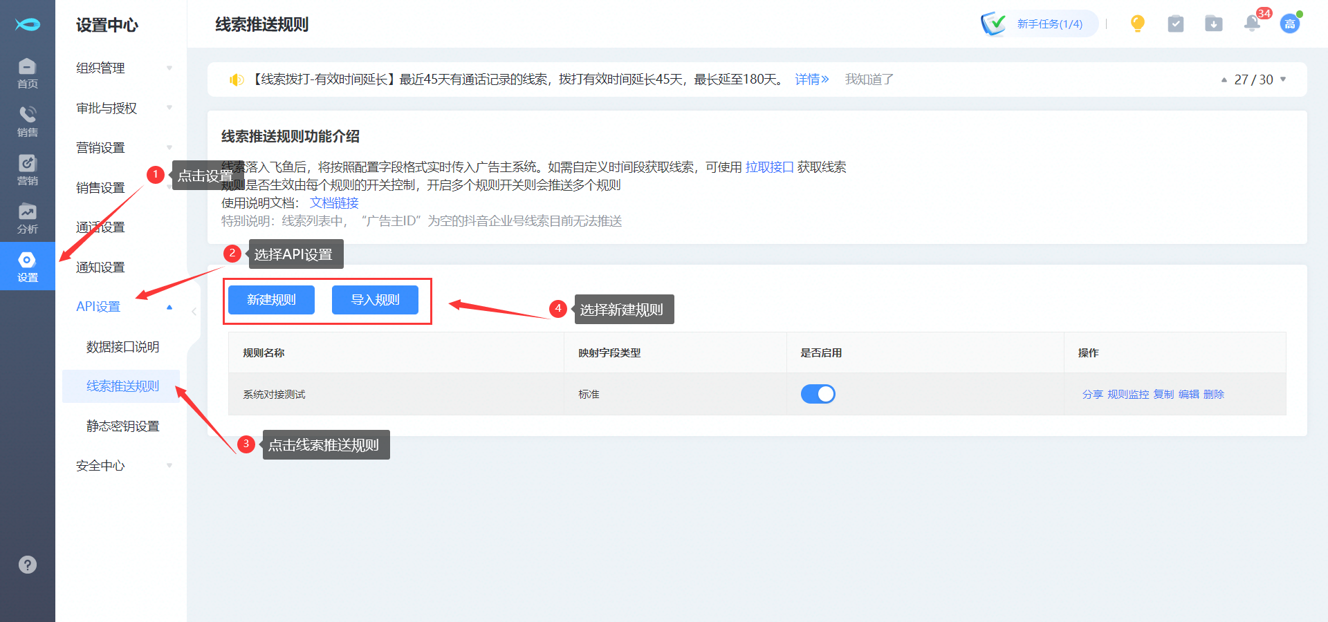This screenshot has width=1328, height=622.
Task: Open 数据接口说明 submenu item
Action: coord(122,347)
